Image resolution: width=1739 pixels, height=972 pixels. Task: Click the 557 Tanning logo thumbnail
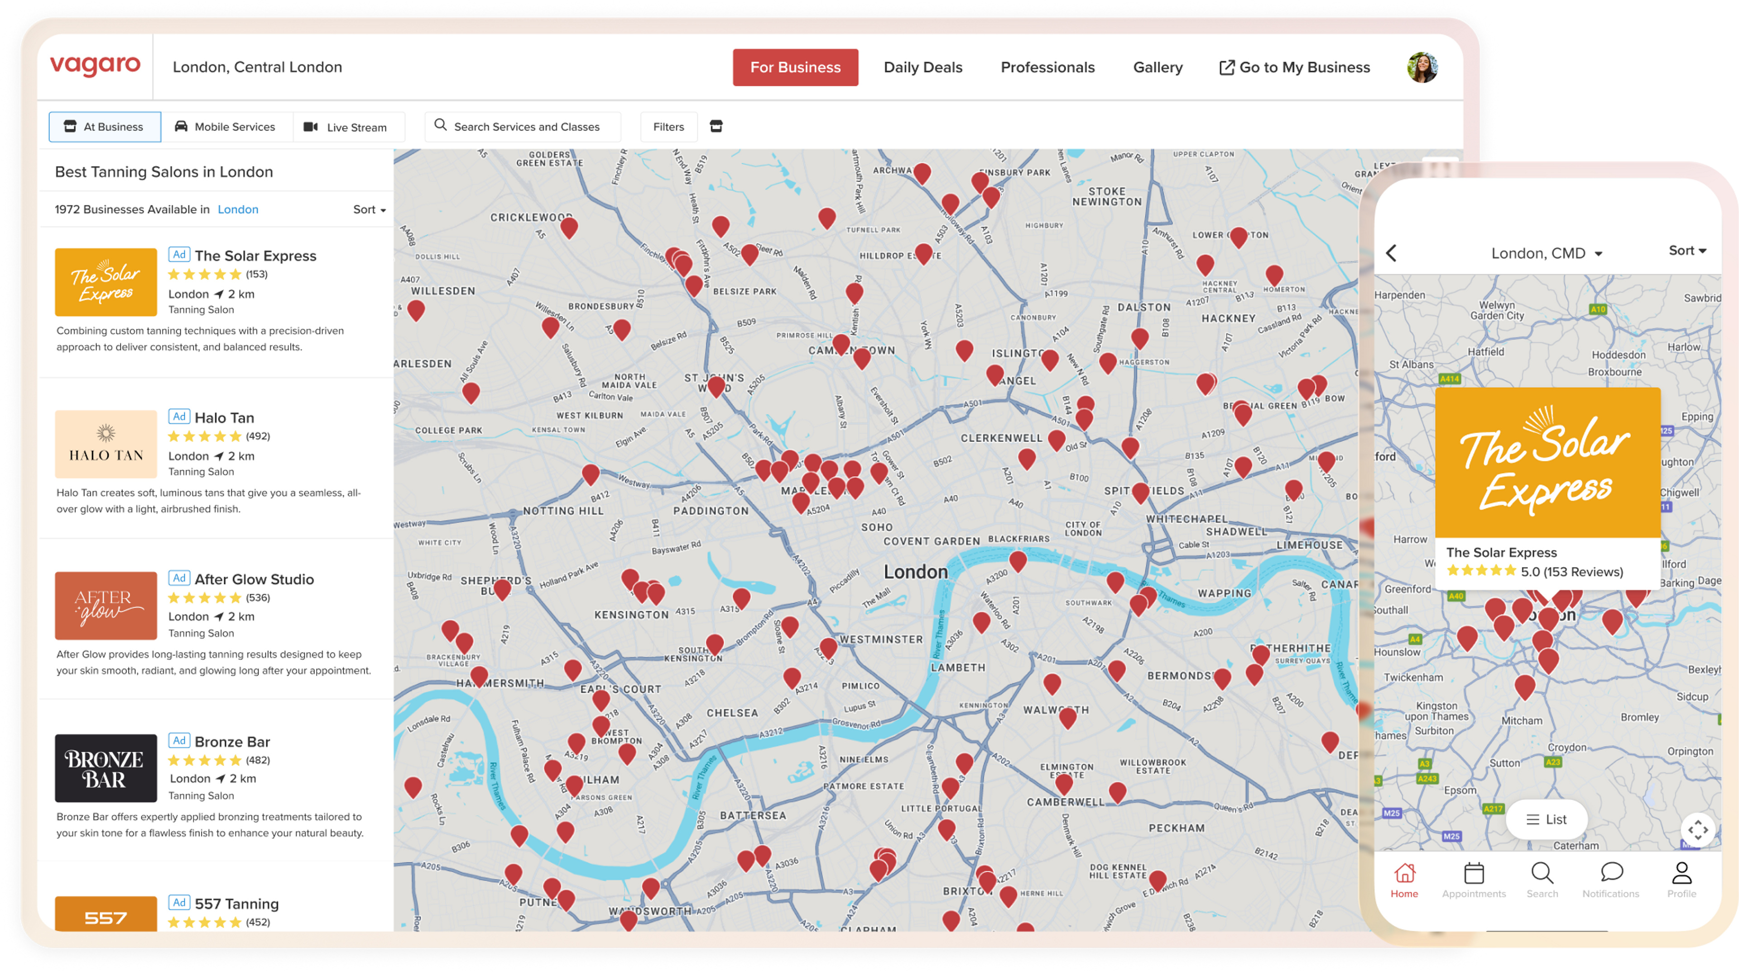point(106,914)
